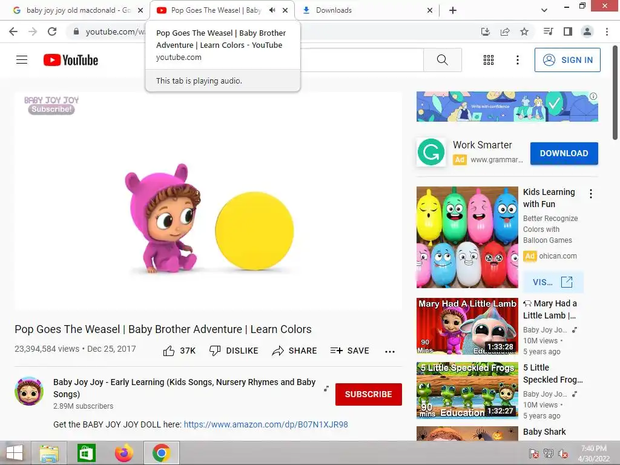
Task: Close the Google search tab
Action: click(x=140, y=11)
